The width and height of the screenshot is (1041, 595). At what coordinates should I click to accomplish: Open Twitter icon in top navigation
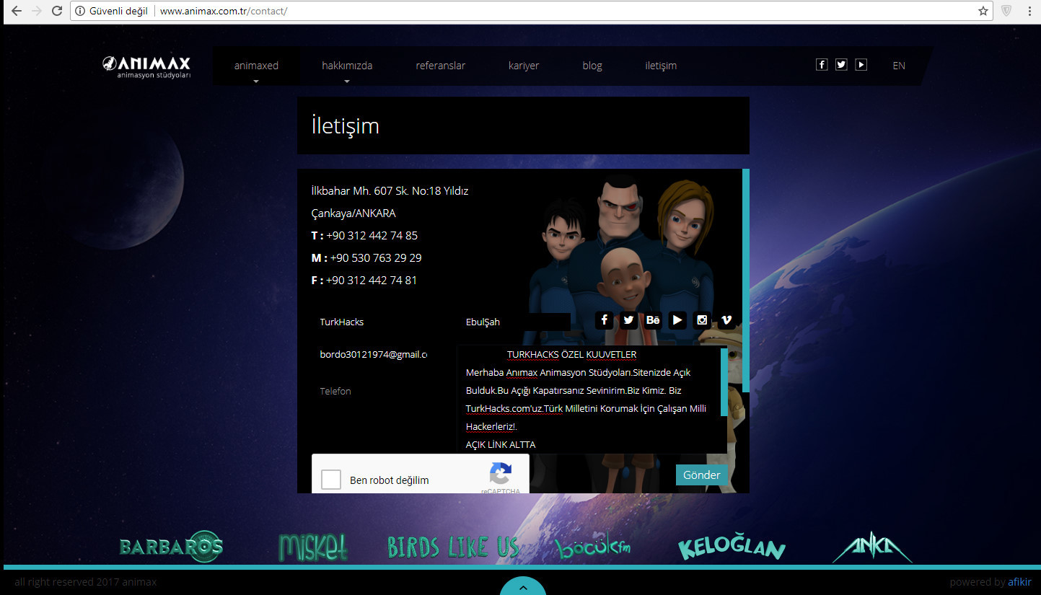point(841,65)
